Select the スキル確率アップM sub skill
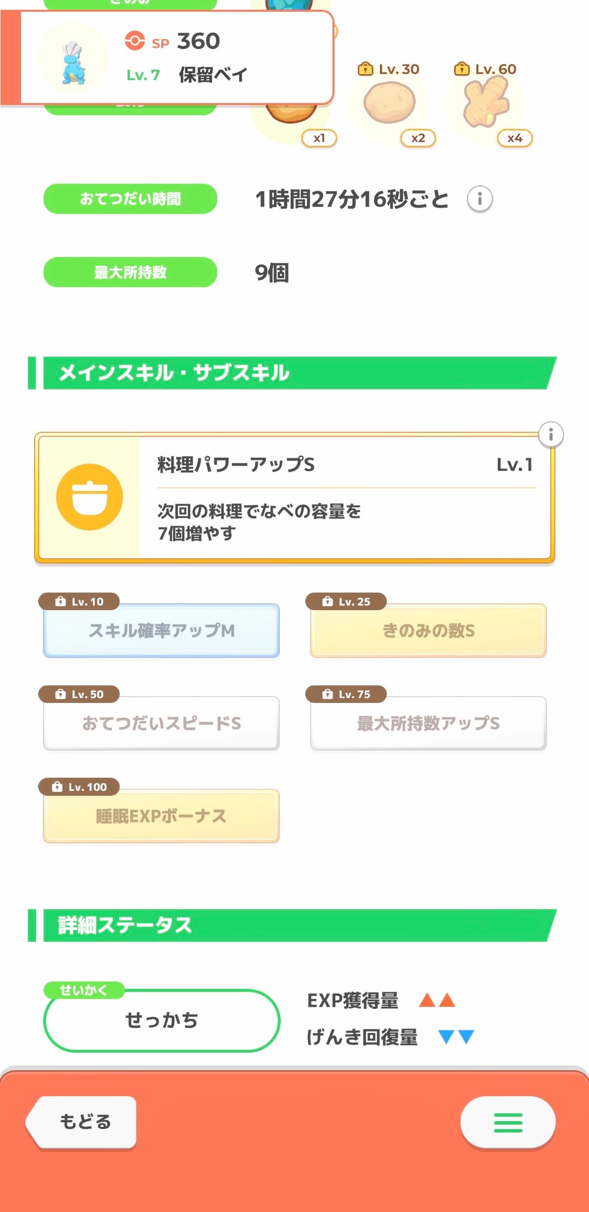The height and width of the screenshot is (1212, 589). point(161,631)
